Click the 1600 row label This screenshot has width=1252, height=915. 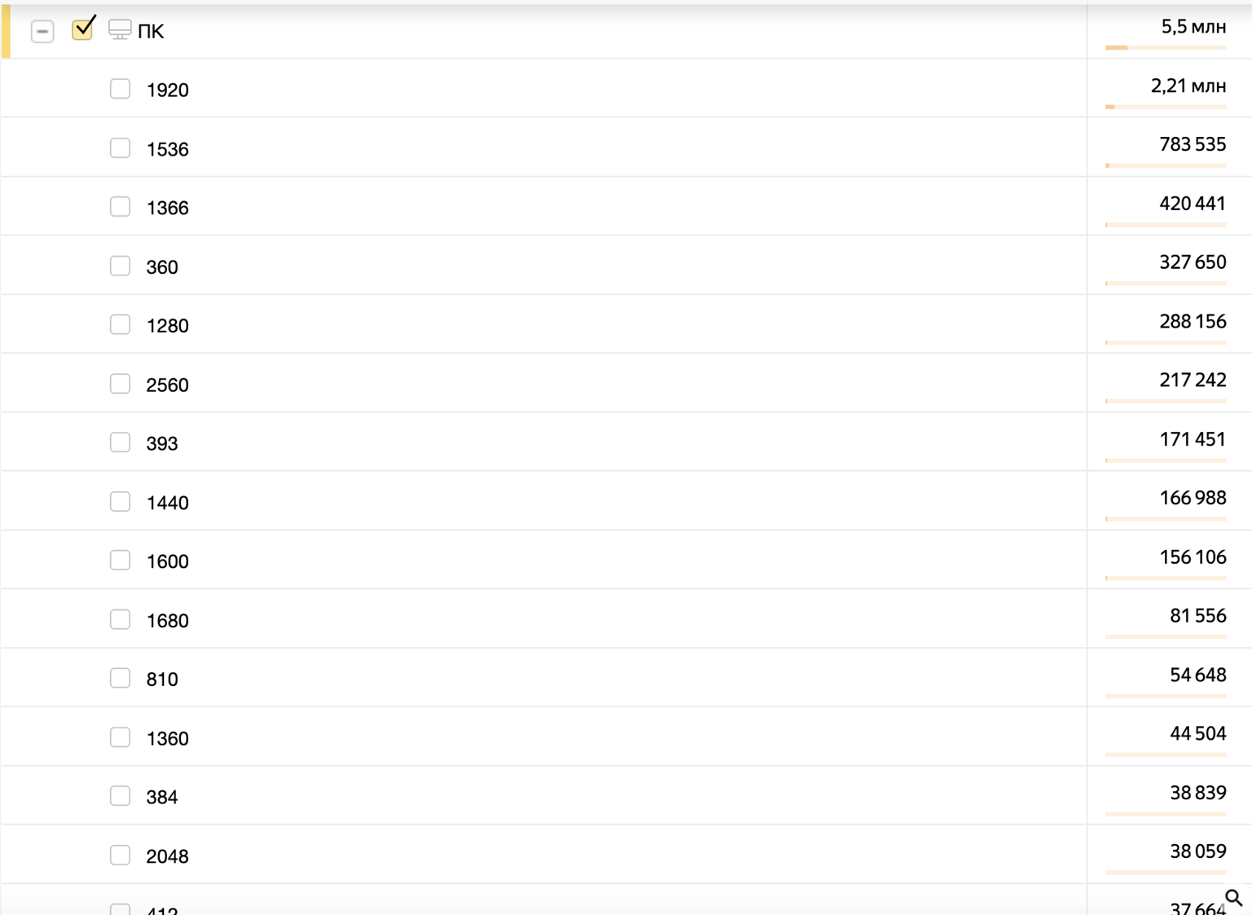(167, 561)
